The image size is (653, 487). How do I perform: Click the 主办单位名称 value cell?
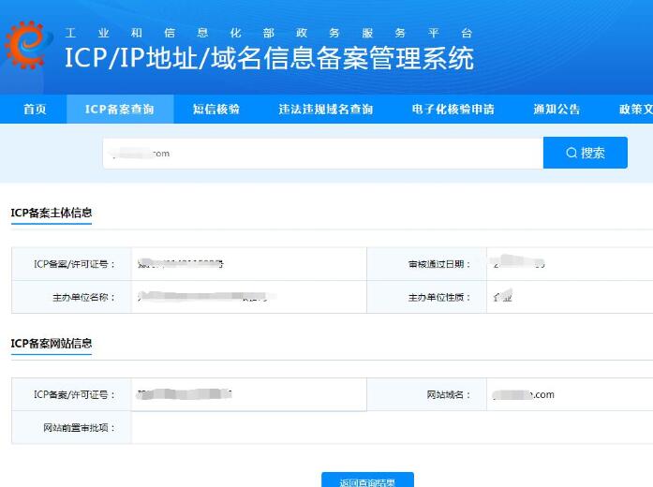[206, 298]
